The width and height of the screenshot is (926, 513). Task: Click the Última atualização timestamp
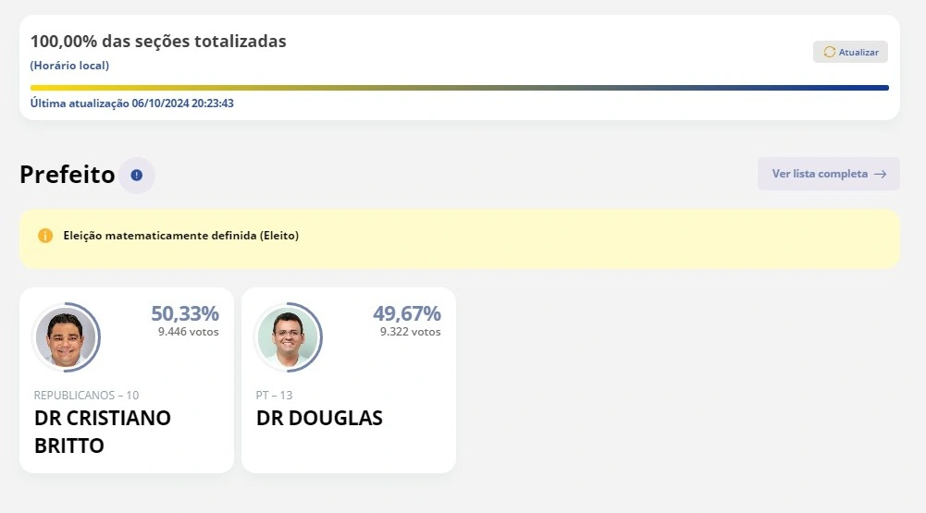coord(132,104)
